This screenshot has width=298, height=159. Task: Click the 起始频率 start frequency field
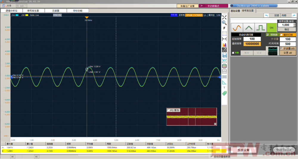[x=252, y=39]
